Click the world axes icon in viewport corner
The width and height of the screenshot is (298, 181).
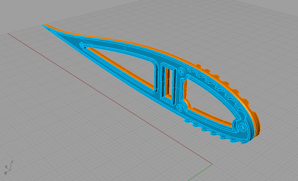coord(8,168)
